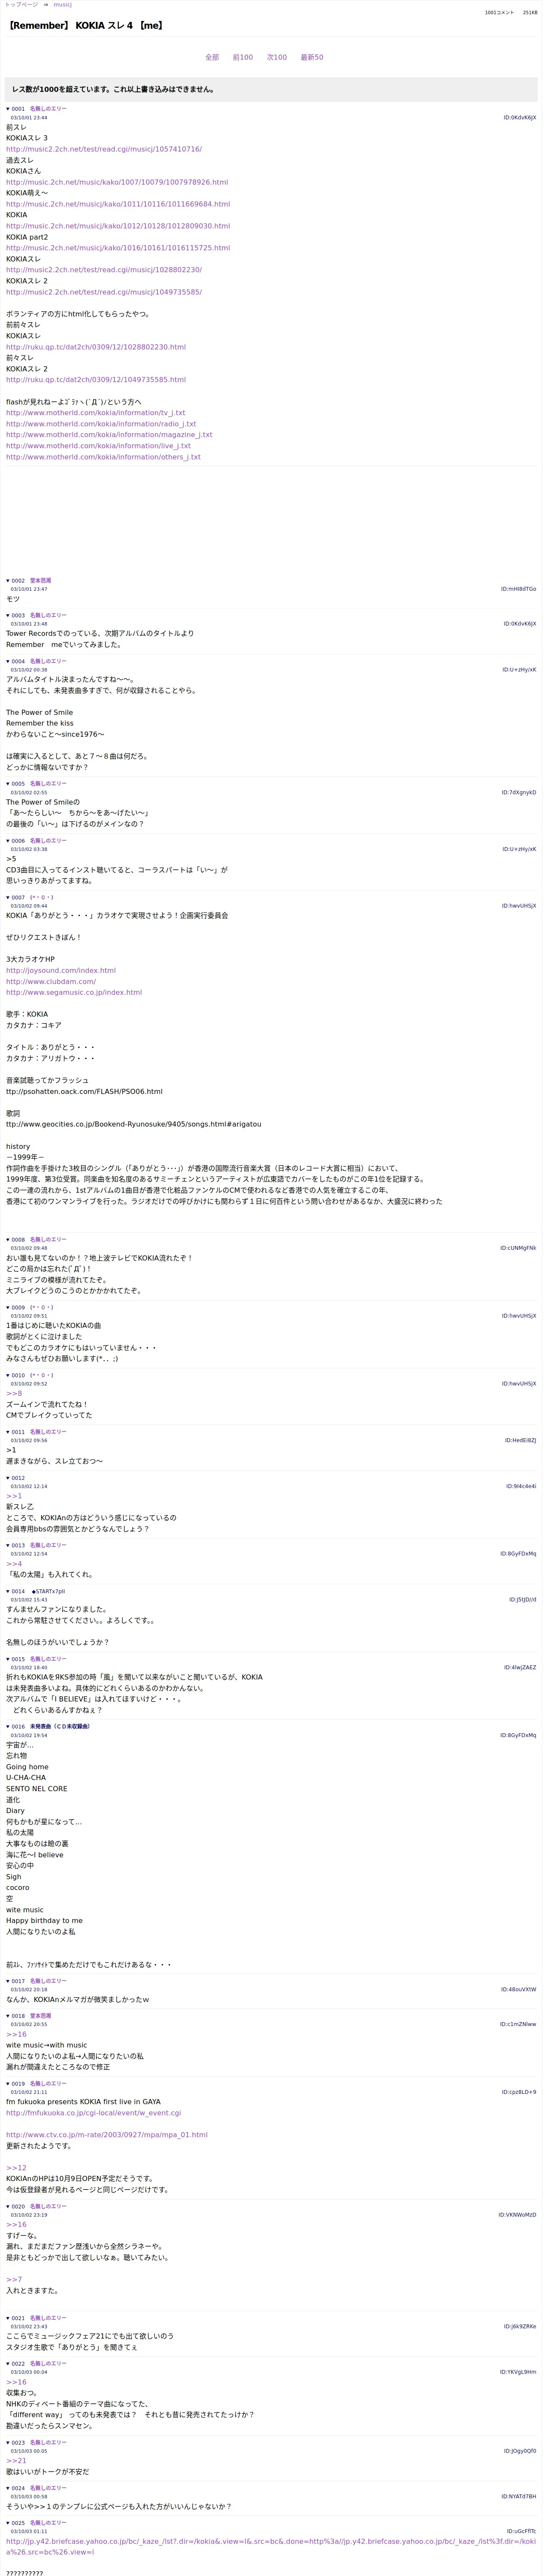Open the clubdam.com link
Screen dimensions: 551x2576
pyautogui.click(x=51, y=981)
